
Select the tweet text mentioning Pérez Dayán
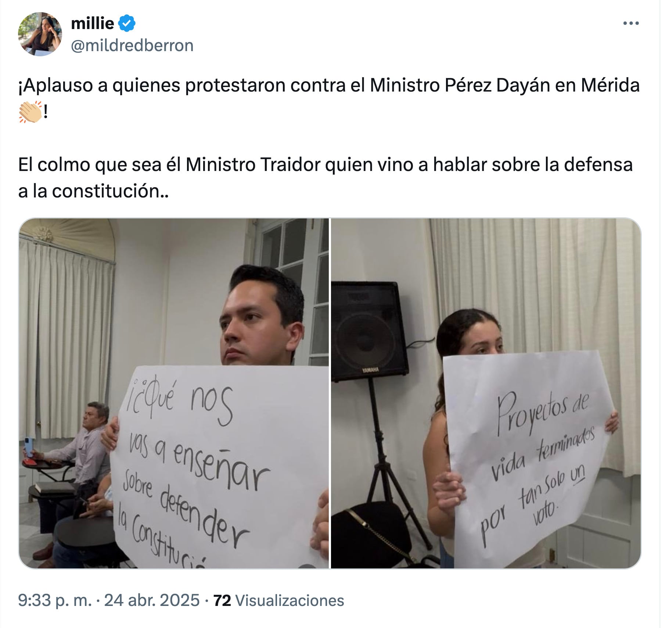click(329, 98)
